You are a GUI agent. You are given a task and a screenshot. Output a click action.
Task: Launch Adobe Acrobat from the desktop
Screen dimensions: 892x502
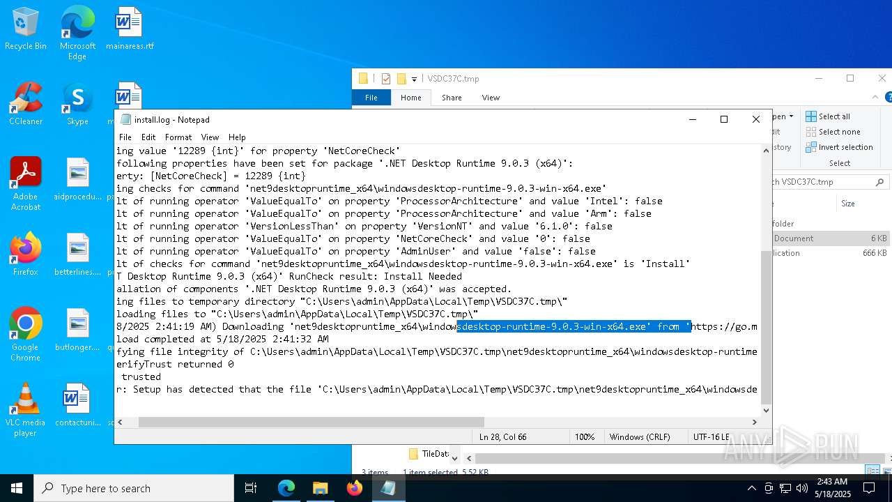pos(26,184)
